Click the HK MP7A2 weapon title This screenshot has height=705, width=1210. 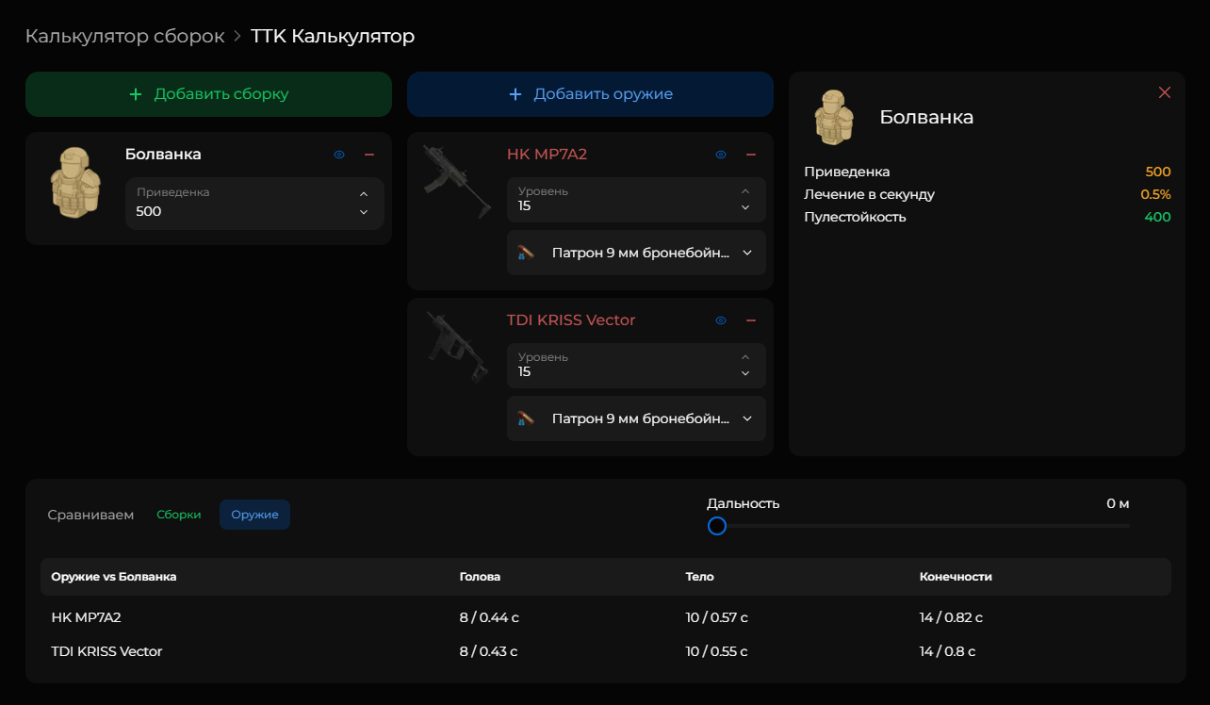[x=547, y=155]
